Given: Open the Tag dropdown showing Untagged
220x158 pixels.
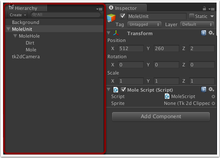Looking at the screenshot, I should [144, 24].
